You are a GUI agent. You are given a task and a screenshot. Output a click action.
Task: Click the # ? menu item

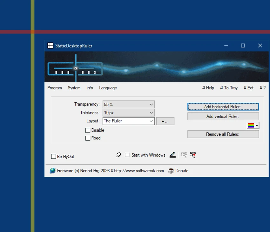point(263,88)
